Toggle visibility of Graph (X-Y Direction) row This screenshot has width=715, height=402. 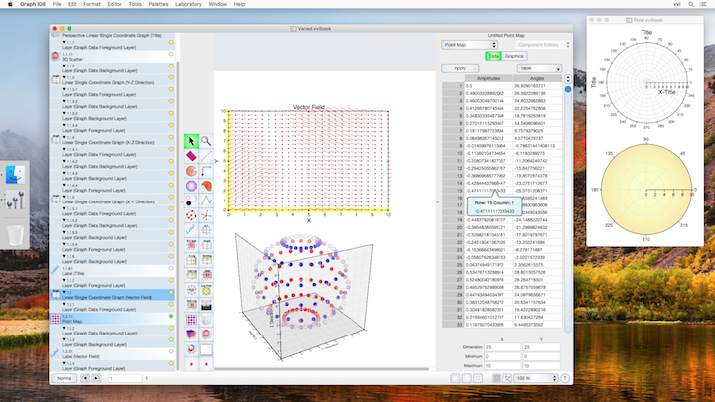point(171,197)
